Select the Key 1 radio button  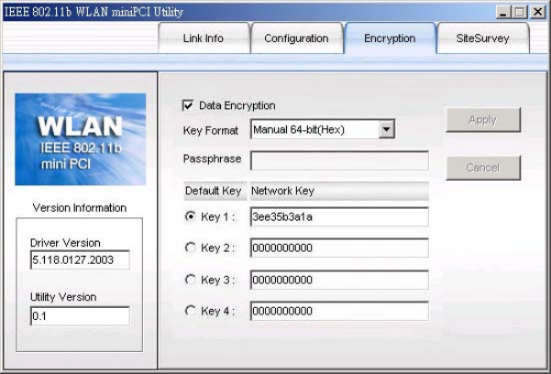[x=191, y=216]
